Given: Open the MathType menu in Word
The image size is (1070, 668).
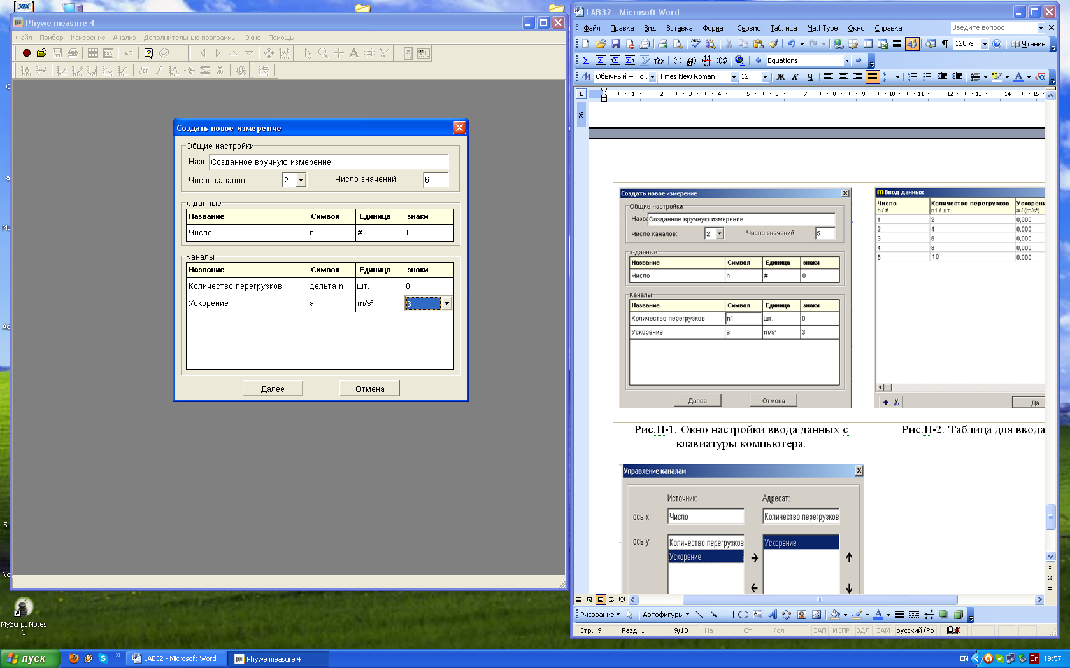Looking at the screenshot, I should tap(822, 28).
